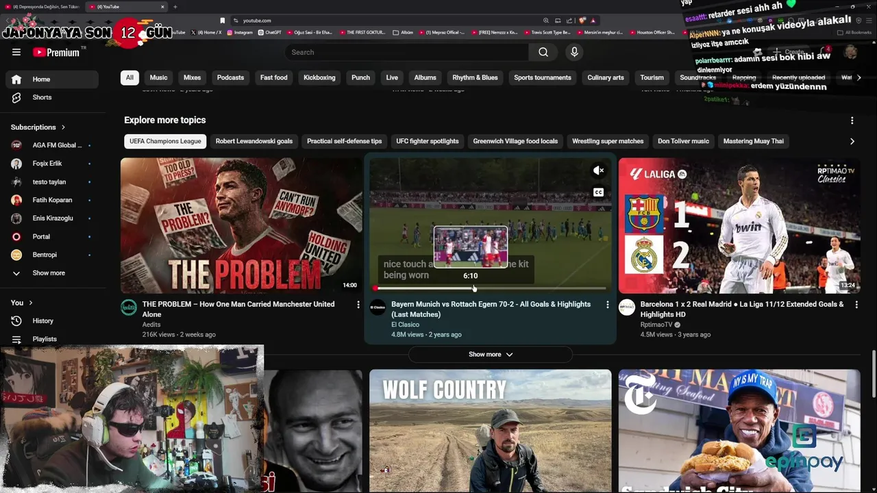Image resolution: width=877 pixels, height=493 pixels.
Task: Select the All filter chip
Action: [129, 77]
